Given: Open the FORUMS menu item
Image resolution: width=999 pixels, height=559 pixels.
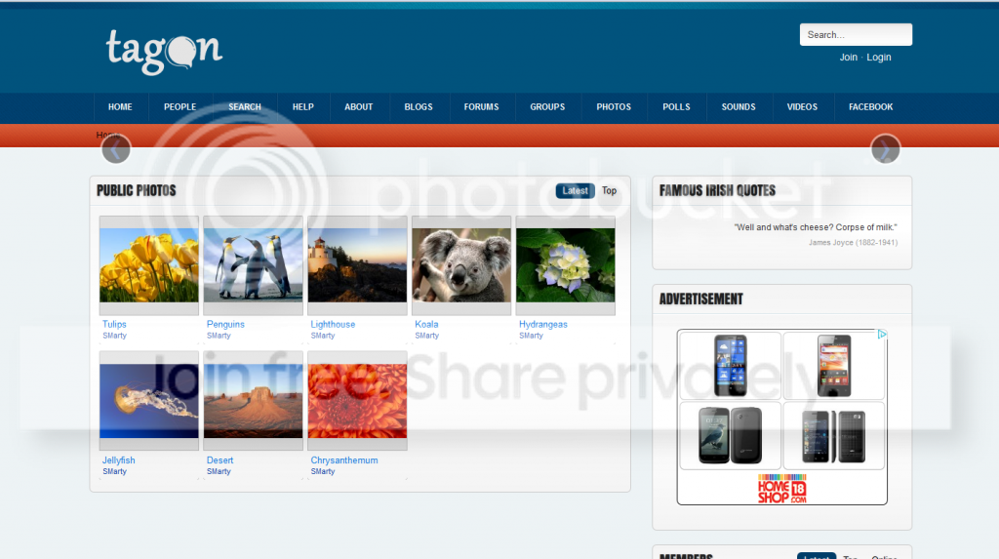Looking at the screenshot, I should click(x=481, y=107).
